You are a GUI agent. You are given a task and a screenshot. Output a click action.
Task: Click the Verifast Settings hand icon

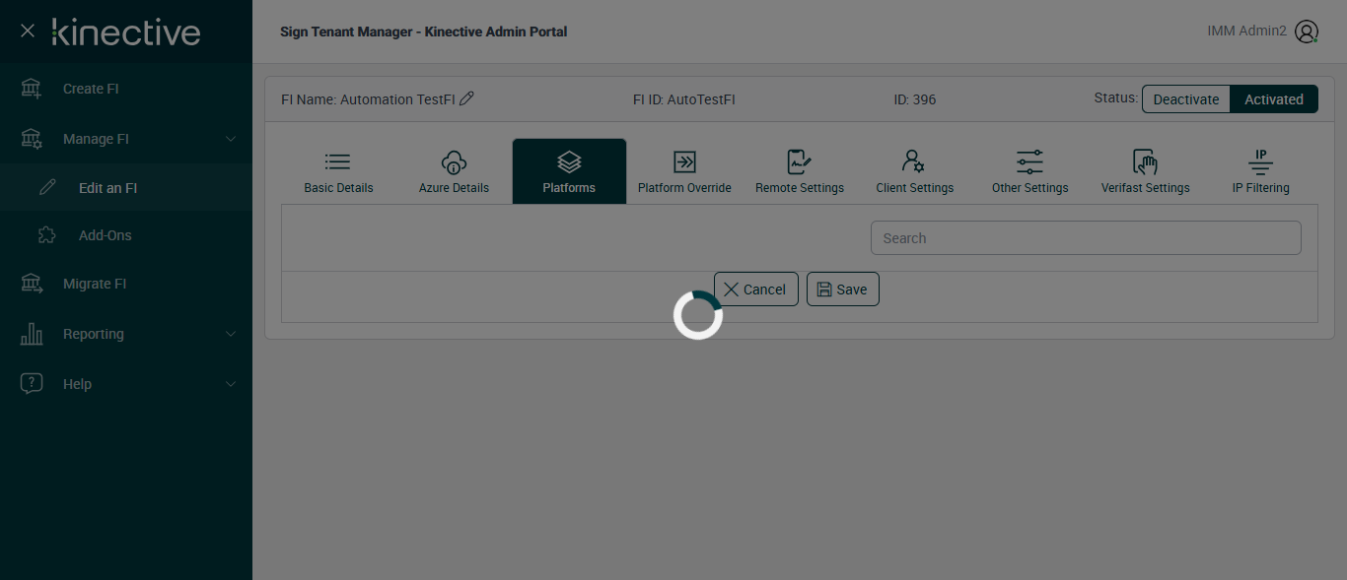[1145, 161]
